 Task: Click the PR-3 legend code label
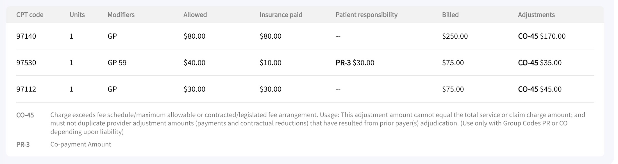point(23,144)
